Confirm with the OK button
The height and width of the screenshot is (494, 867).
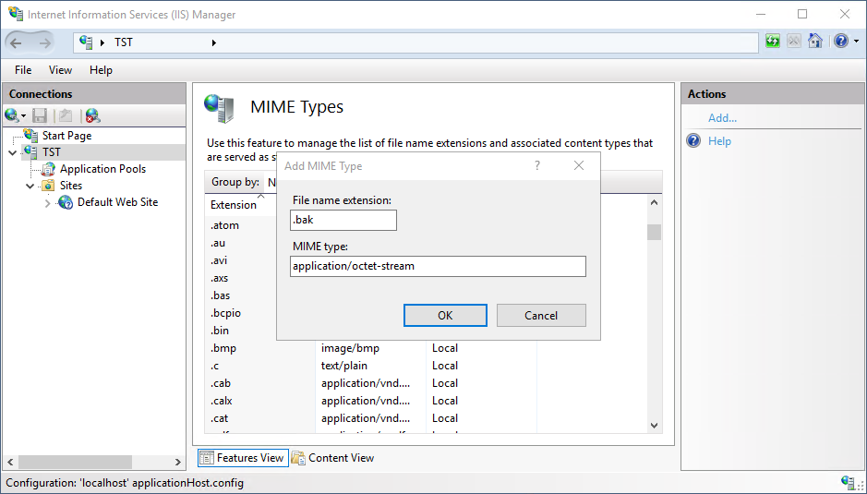pos(445,315)
